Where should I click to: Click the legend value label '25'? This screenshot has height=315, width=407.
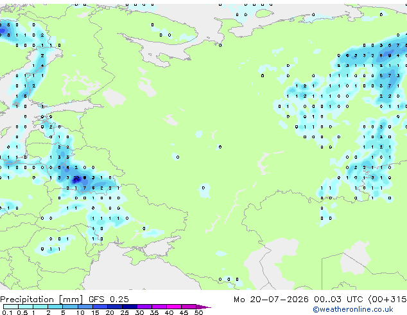click(x=125, y=312)
